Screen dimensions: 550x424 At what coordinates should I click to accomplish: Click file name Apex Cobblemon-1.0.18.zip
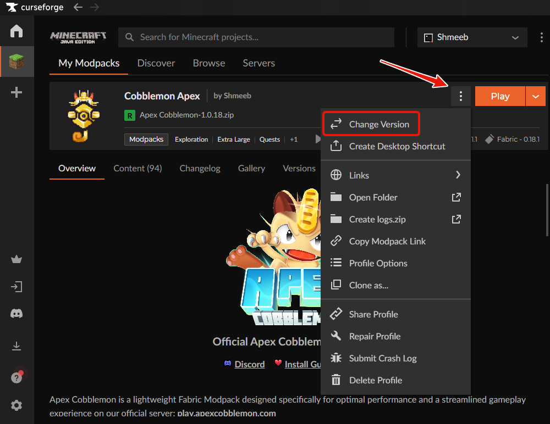tap(186, 115)
